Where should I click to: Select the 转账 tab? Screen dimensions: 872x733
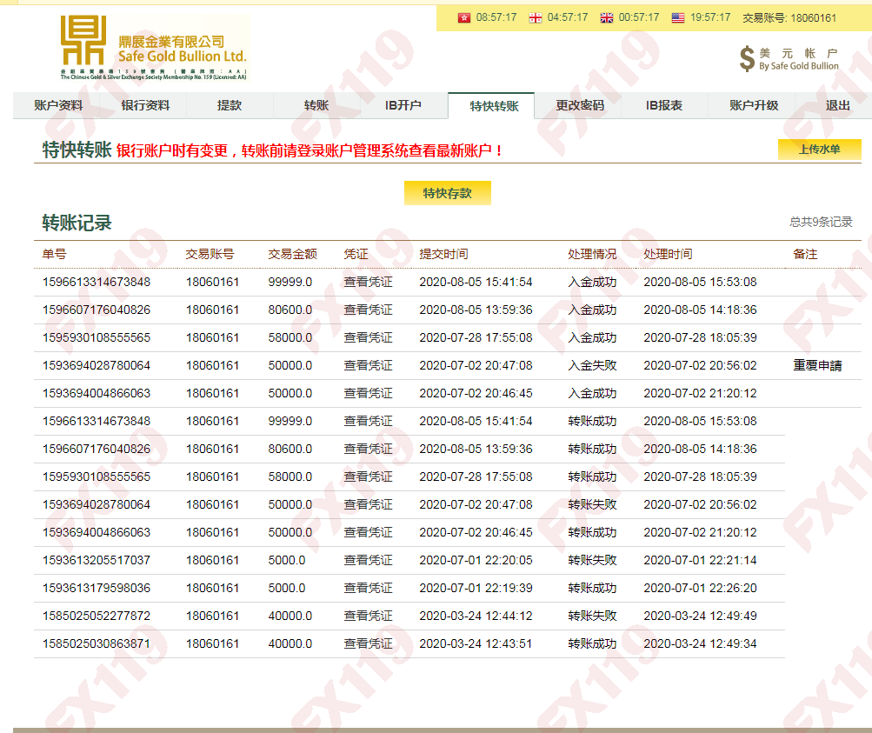[x=316, y=105]
